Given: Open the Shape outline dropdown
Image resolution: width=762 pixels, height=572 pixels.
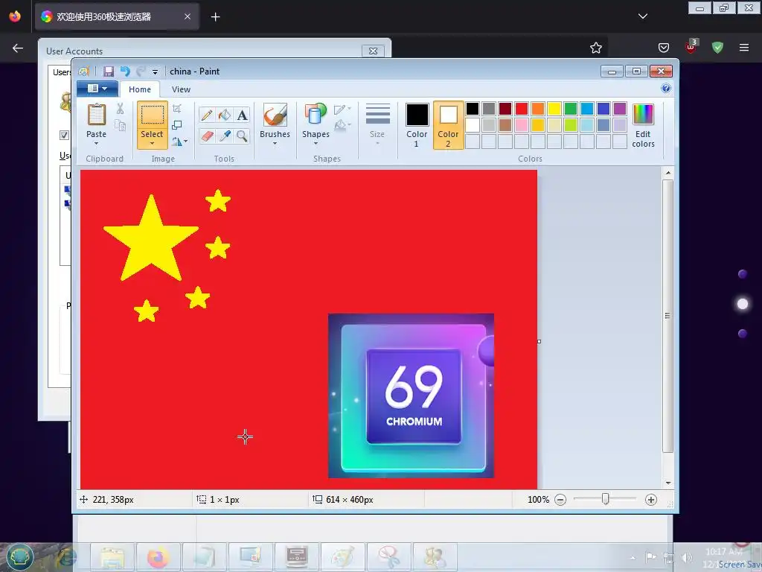Looking at the screenshot, I should pos(342,109).
